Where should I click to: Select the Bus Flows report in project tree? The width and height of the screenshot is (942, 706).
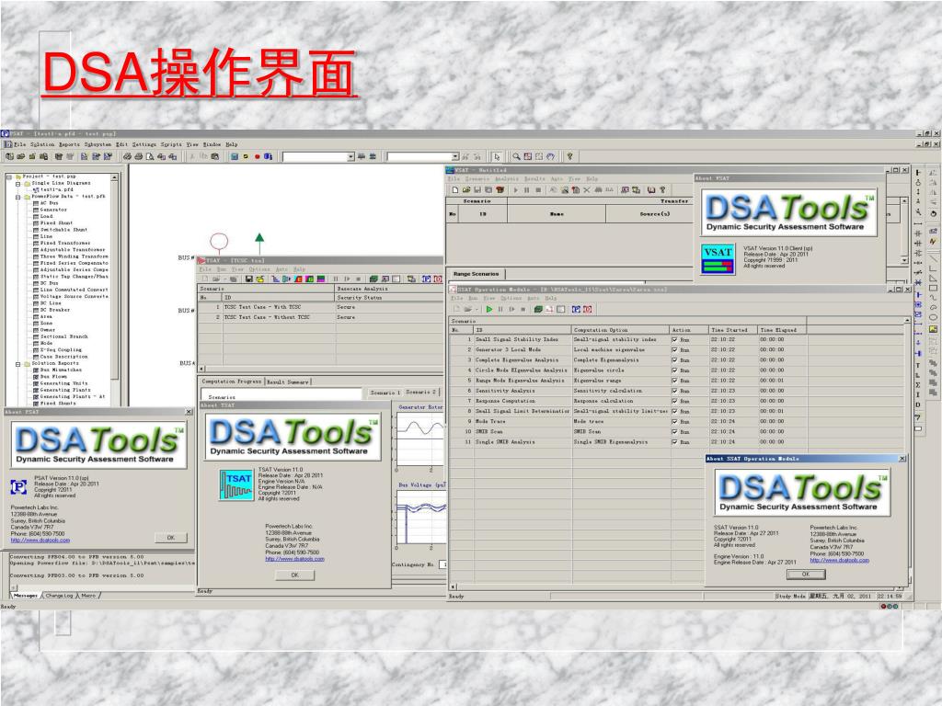point(53,377)
